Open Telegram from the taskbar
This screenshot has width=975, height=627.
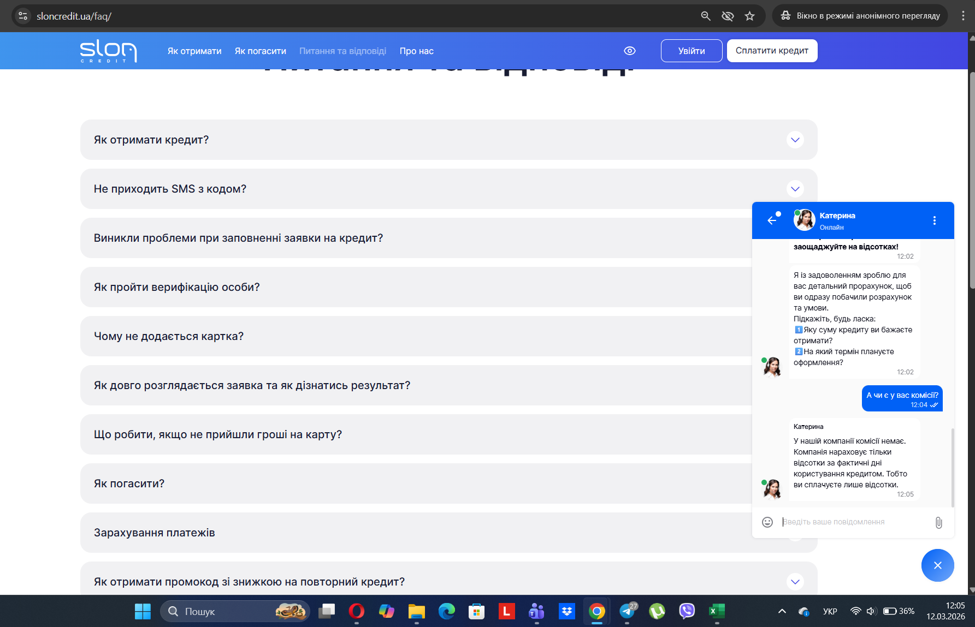pos(627,611)
